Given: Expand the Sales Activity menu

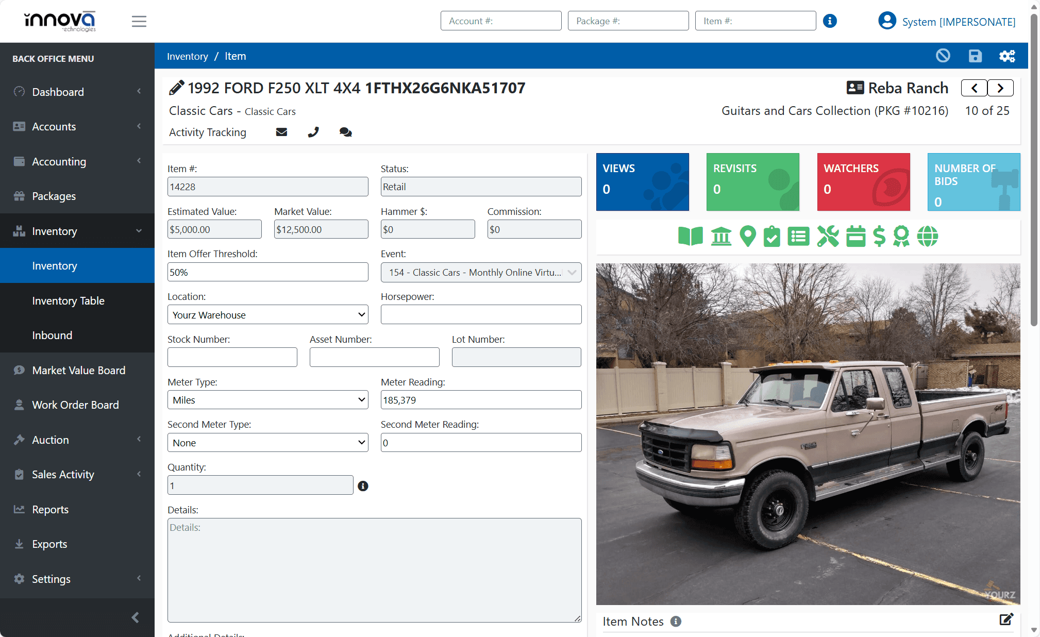Looking at the screenshot, I should pos(77,475).
